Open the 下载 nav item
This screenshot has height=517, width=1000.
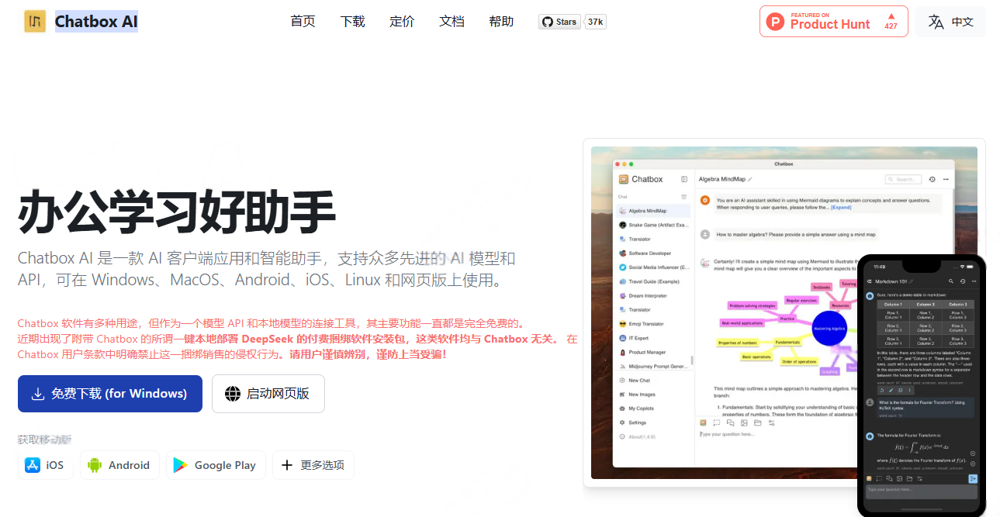(x=352, y=21)
